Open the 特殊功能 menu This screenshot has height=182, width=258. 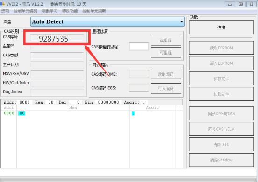point(70,11)
